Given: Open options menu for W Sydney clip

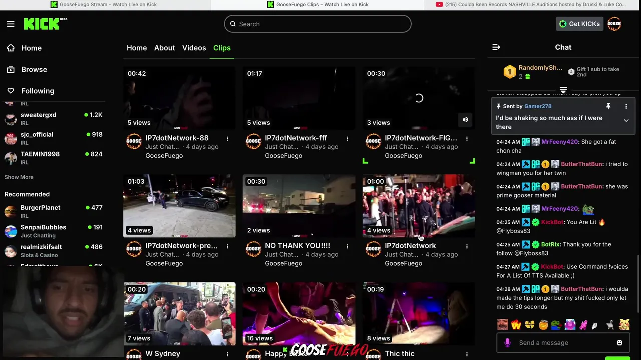Looking at the screenshot, I should tap(227, 354).
